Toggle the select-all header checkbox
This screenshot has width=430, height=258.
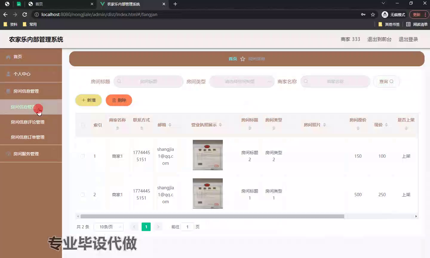click(83, 125)
